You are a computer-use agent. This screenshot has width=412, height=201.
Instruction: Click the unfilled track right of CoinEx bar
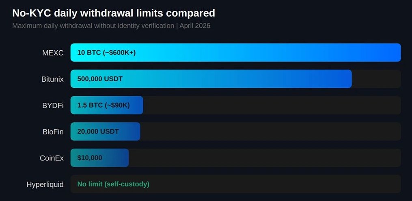(264, 158)
